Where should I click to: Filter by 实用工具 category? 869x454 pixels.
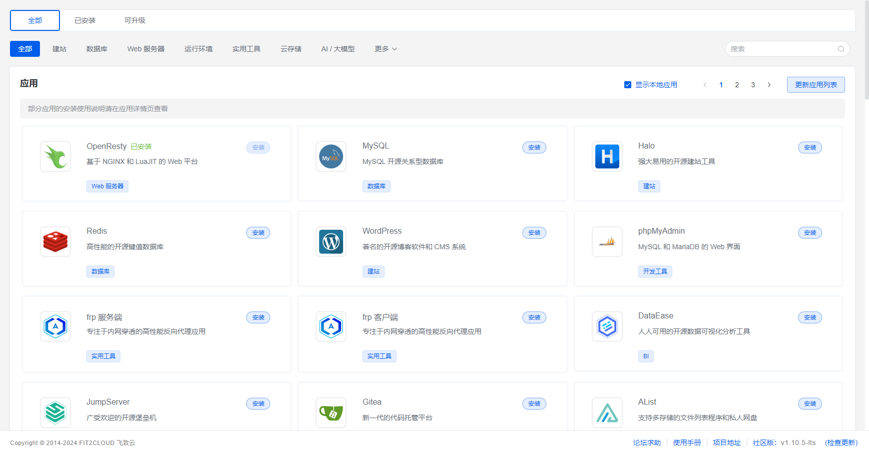click(x=246, y=49)
